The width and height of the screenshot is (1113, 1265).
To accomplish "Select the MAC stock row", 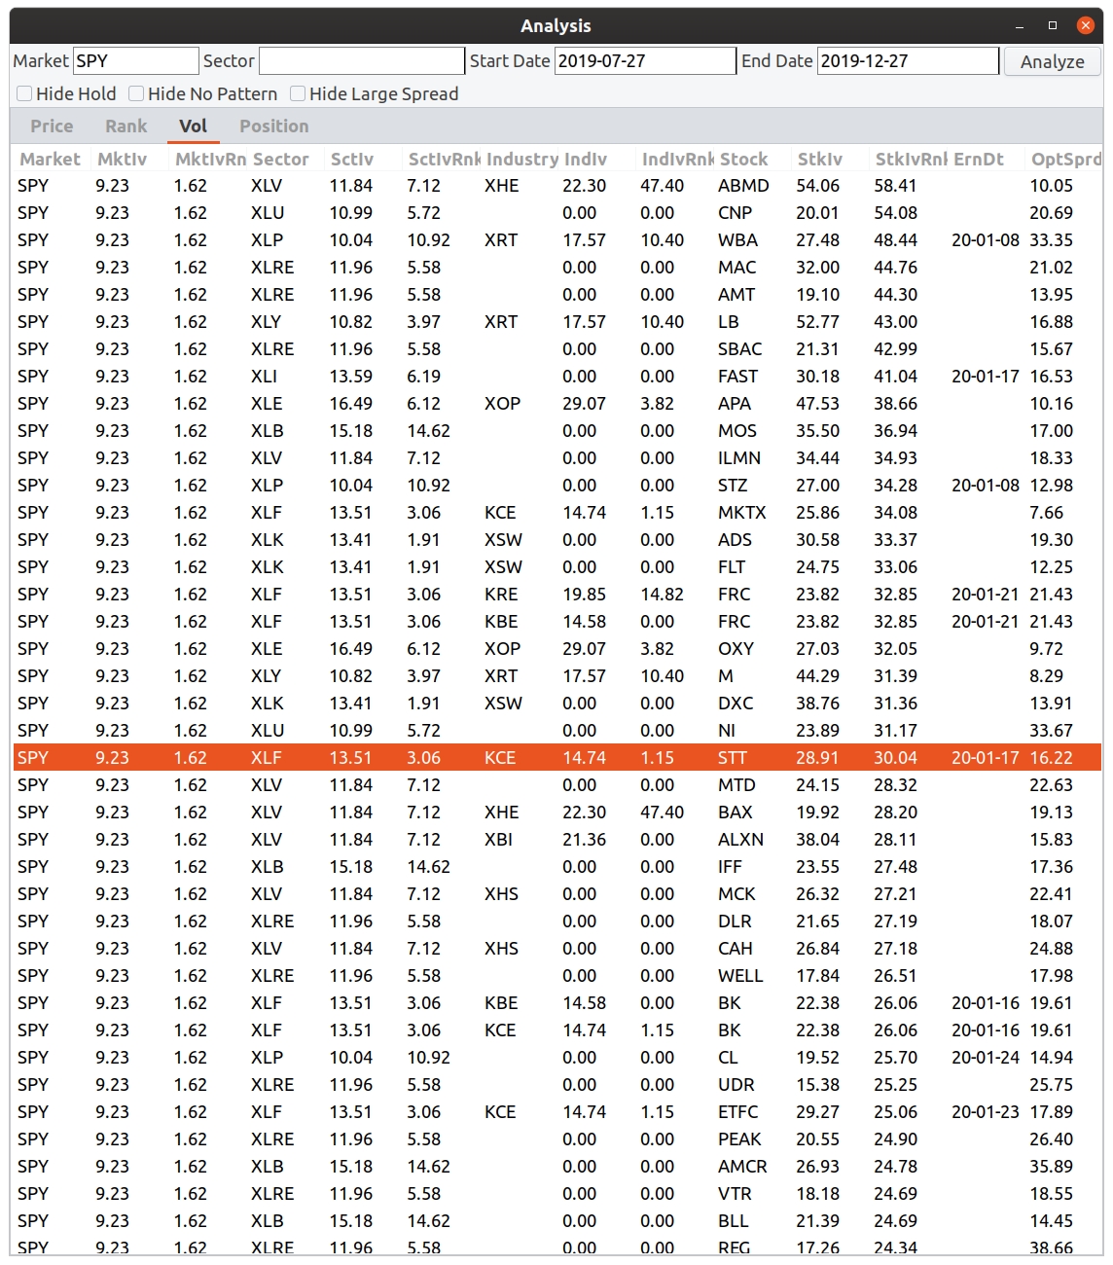I will pyautogui.click(x=557, y=268).
